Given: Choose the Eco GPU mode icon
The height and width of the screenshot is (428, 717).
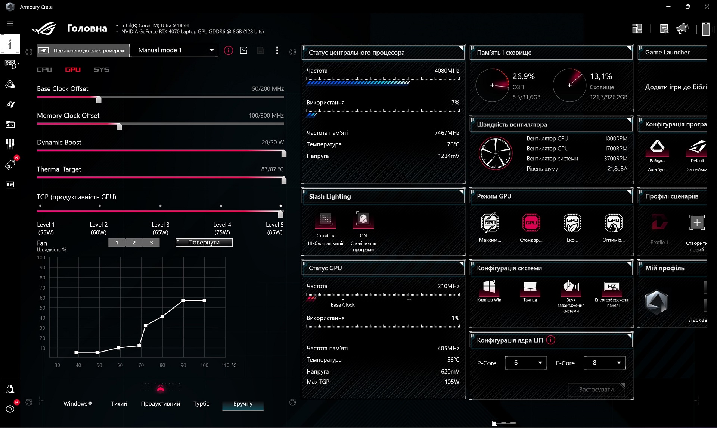Looking at the screenshot, I should pos(572,223).
